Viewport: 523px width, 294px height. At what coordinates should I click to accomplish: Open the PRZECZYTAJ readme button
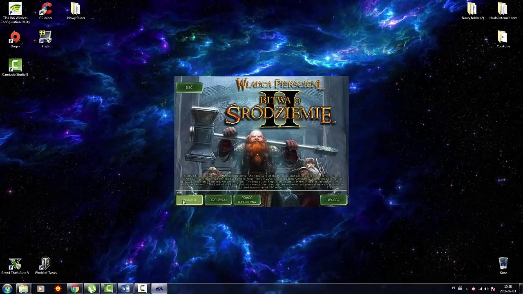tap(218, 200)
